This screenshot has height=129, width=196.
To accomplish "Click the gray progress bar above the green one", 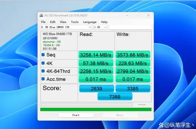I will pos(86,104).
